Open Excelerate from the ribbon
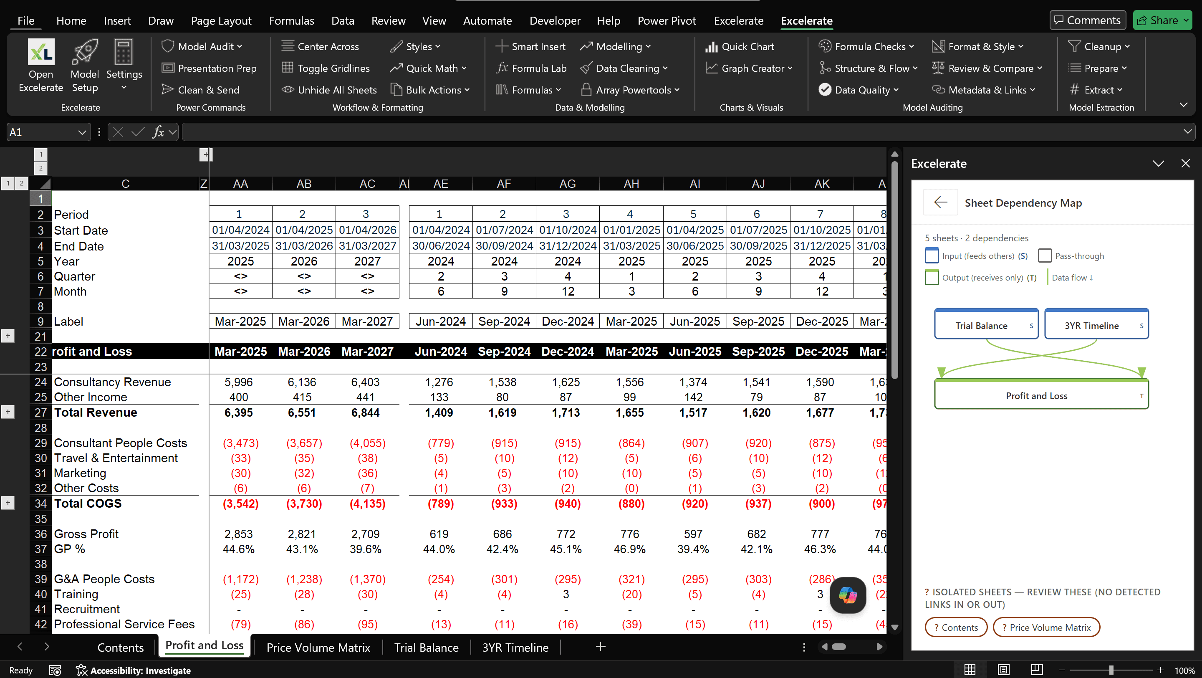Screen dimensions: 1202x678 40,65
